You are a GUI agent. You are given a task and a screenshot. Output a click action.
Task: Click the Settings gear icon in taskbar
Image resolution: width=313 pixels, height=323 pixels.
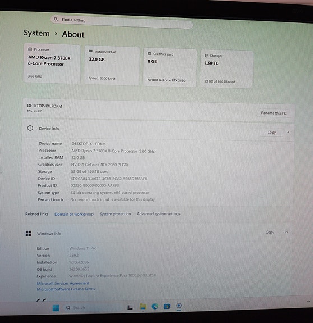179,306
